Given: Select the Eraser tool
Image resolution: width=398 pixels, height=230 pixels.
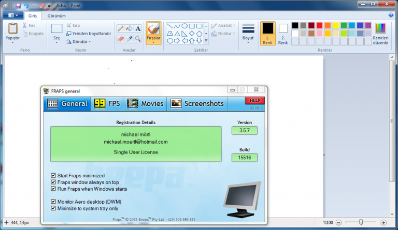Looking at the screenshot, I should pos(120,39).
